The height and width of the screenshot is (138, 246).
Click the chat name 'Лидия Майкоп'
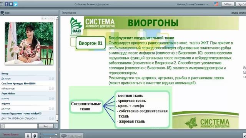coord(8,94)
